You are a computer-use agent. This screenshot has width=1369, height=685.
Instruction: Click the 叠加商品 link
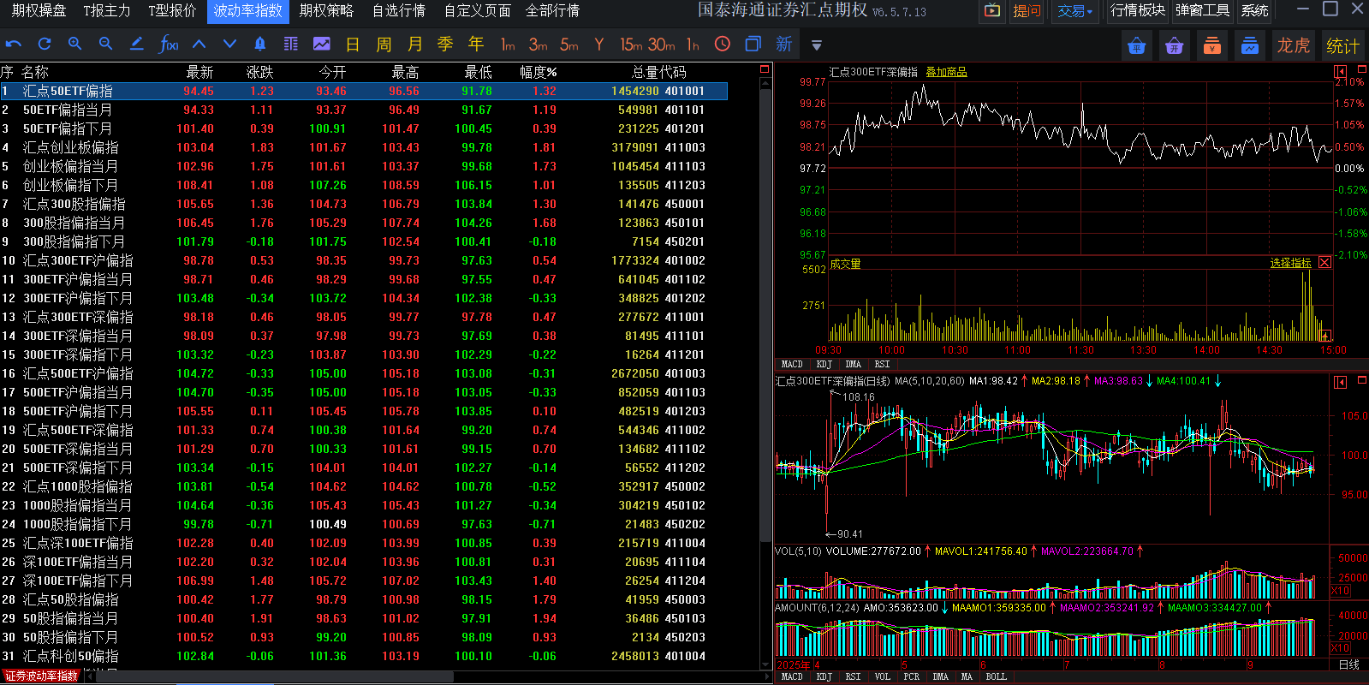946,72
